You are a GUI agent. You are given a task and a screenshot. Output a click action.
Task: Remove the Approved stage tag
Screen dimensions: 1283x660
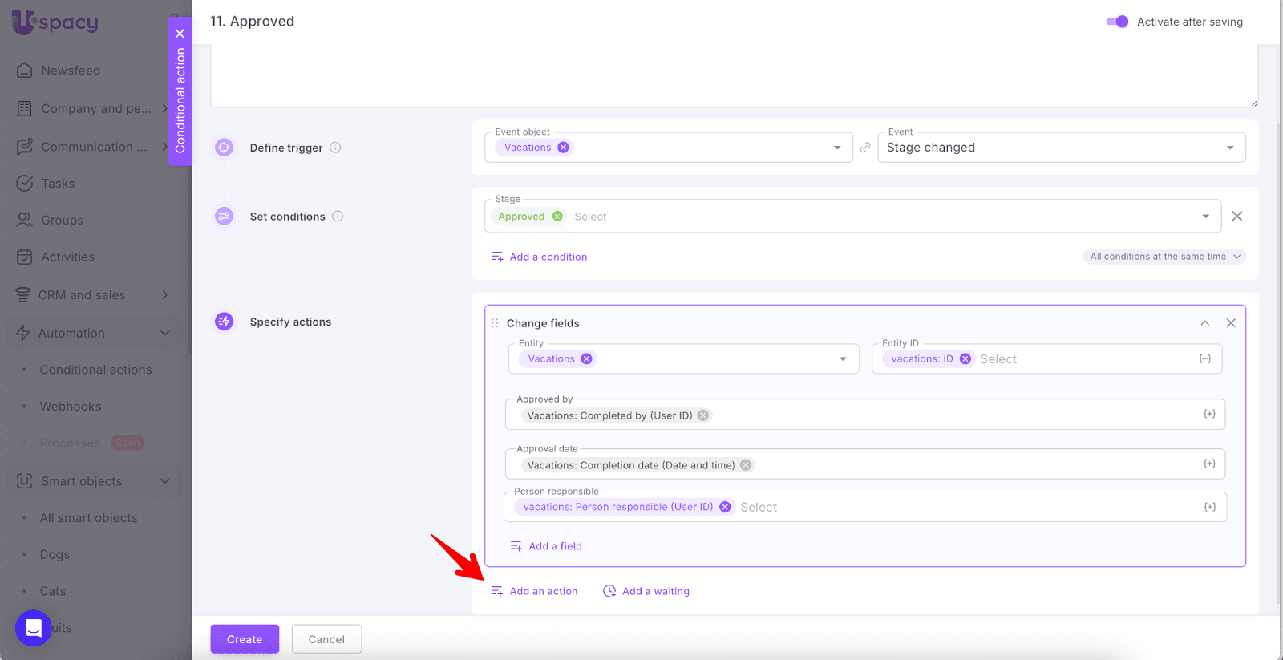(x=557, y=217)
